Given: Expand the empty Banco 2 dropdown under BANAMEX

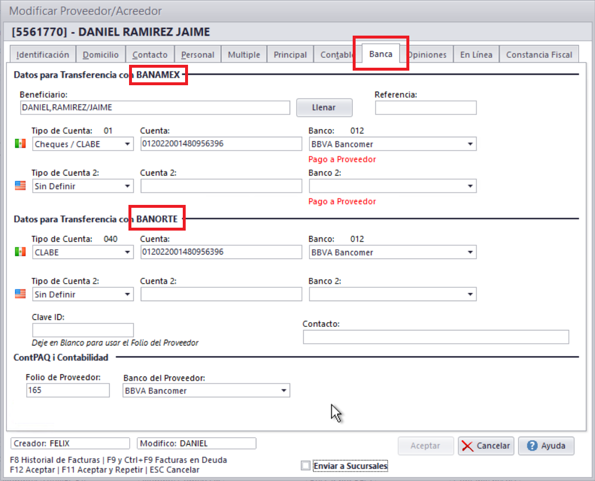Looking at the screenshot, I should (470, 186).
